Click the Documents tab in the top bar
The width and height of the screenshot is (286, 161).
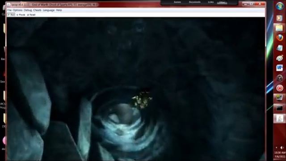[x=195, y=2]
